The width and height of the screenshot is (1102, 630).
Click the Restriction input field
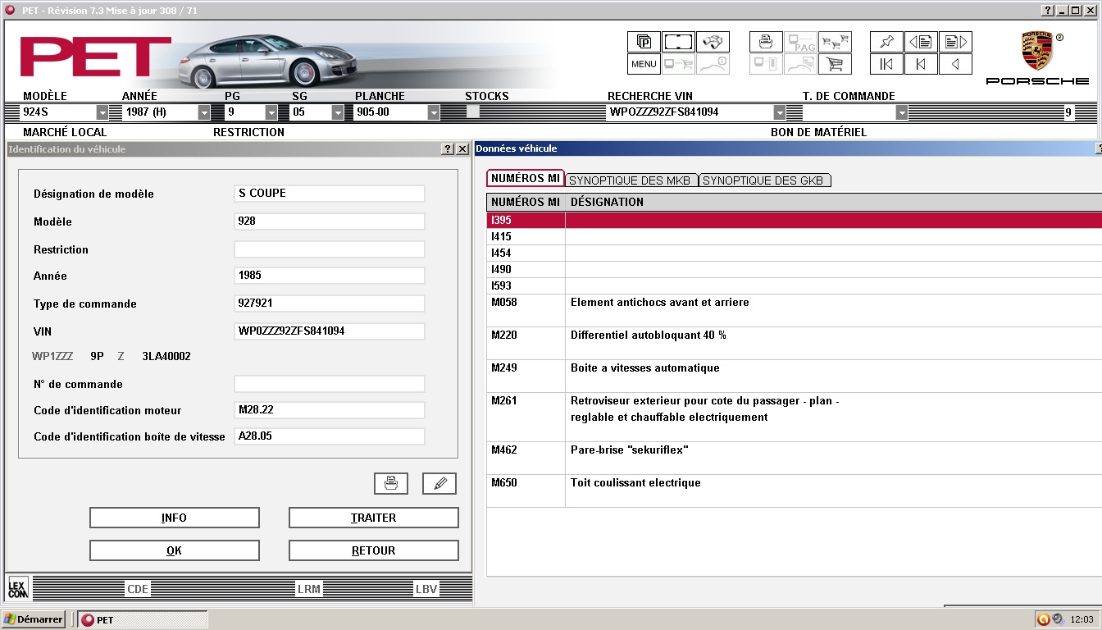pos(330,249)
